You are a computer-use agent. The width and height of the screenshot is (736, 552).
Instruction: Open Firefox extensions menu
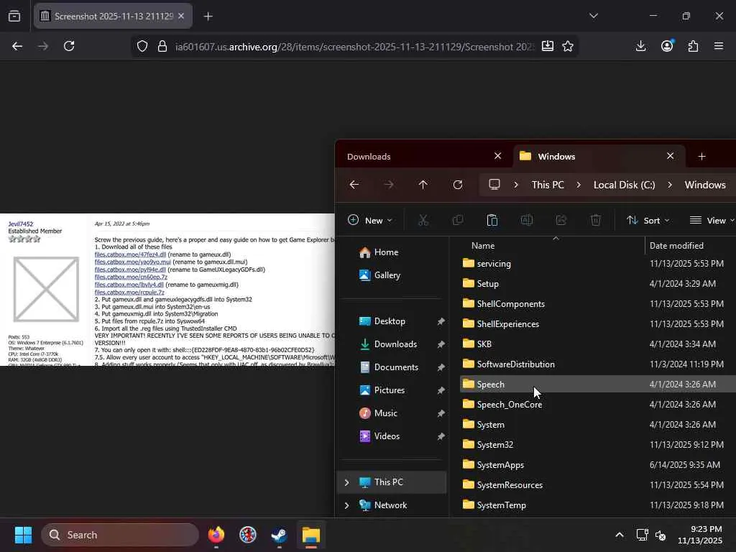tap(693, 46)
